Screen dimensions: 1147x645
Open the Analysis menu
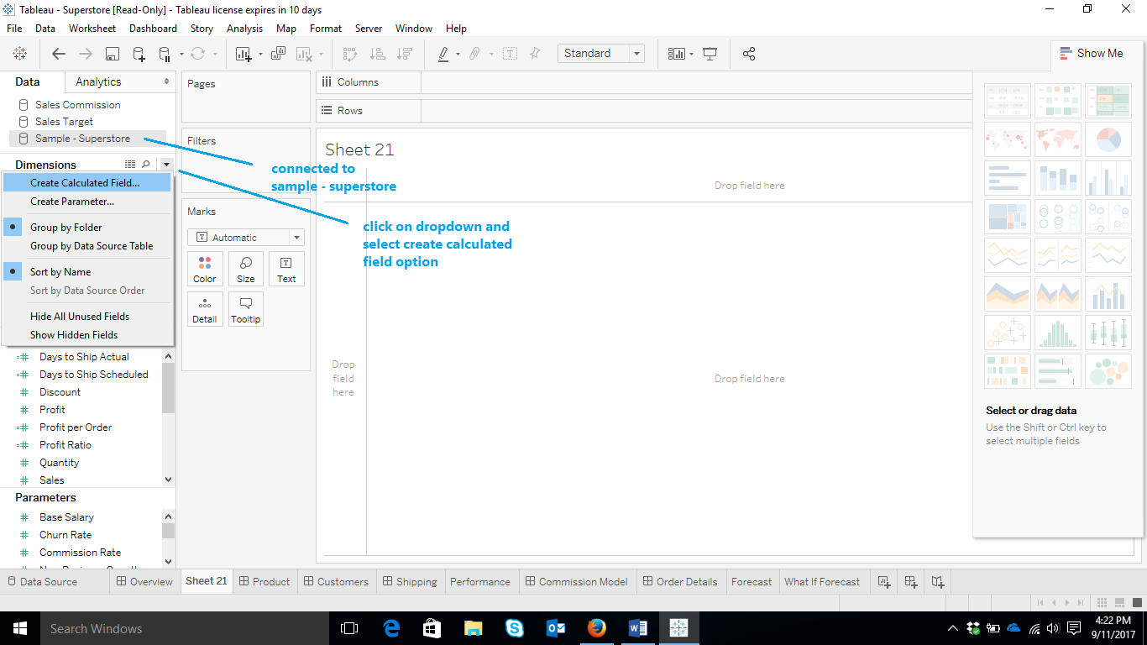(244, 28)
